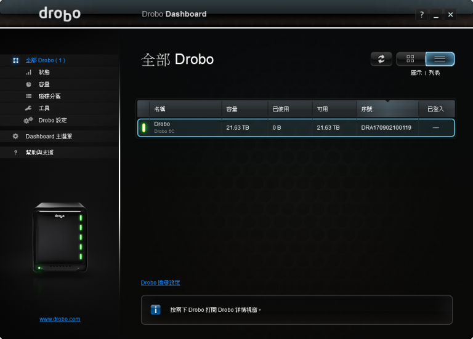Close the Drobo Dashboard window
Viewport: 473px width, 339px height.
click(x=450, y=15)
